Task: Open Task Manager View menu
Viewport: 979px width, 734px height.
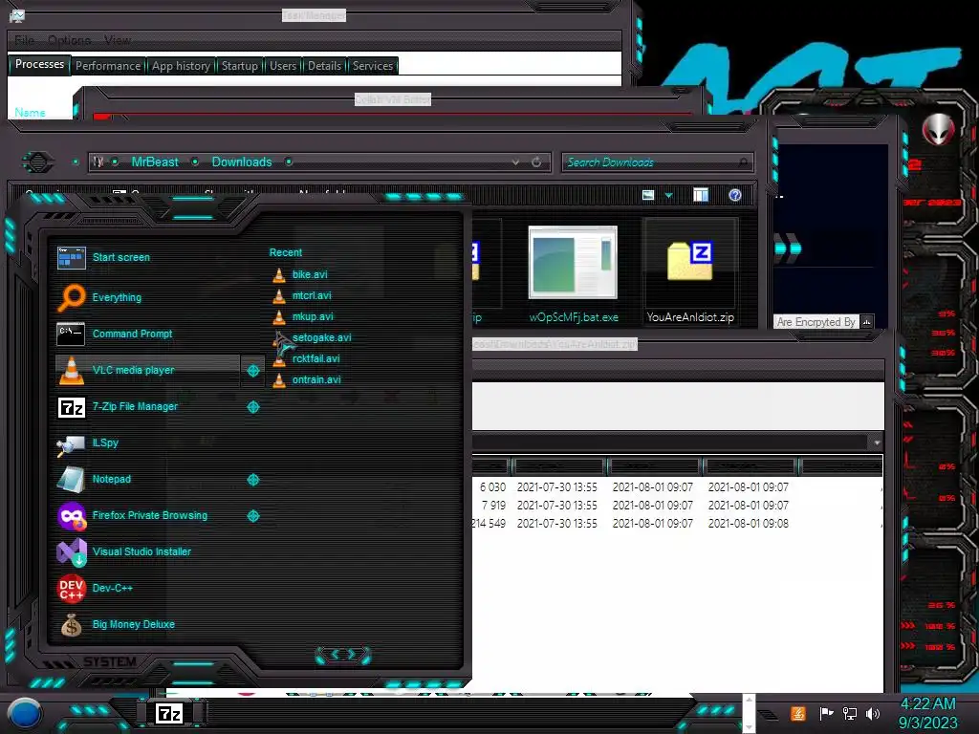Action: tap(118, 40)
